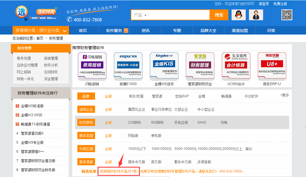This screenshot has width=306, height=177.
Task: Filter price by 面议
Action: pyautogui.click(x=249, y=149)
